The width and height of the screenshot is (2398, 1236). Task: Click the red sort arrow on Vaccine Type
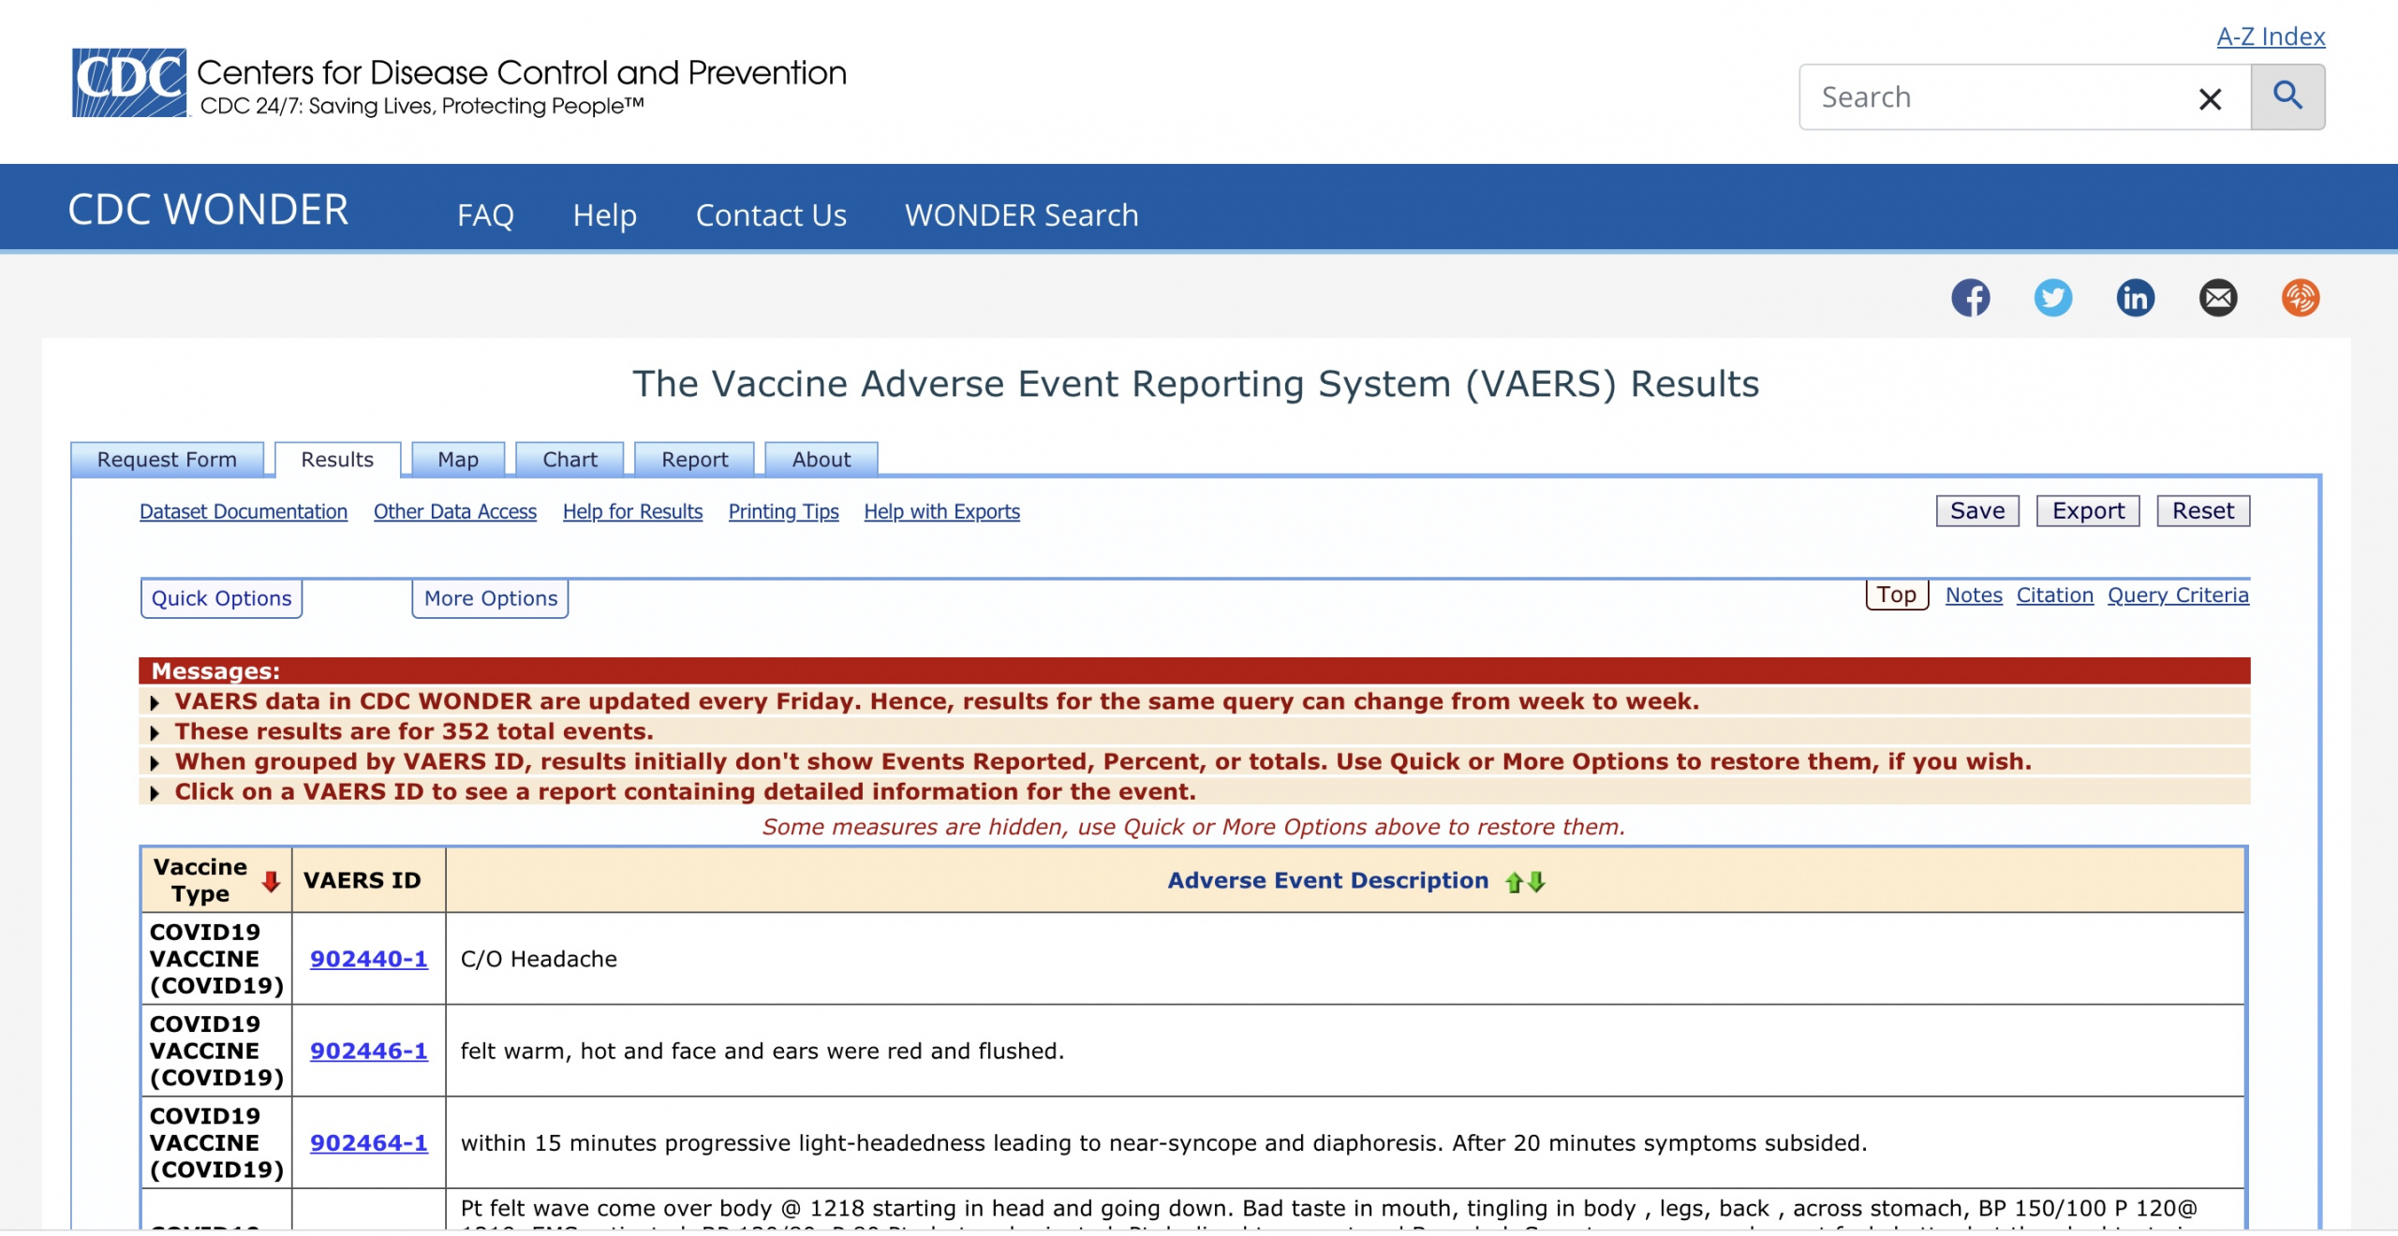pos(270,880)
